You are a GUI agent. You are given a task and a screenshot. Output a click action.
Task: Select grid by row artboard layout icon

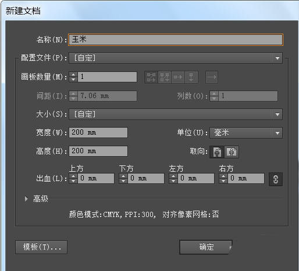tap(151, 77)
